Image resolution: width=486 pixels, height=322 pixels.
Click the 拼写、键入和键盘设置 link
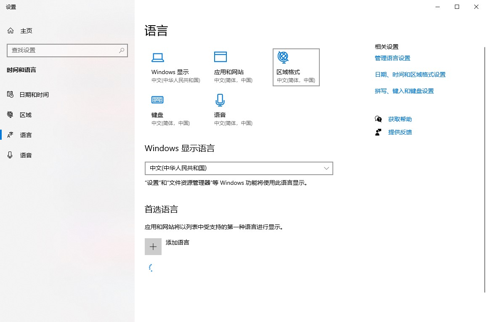(404, 91)
